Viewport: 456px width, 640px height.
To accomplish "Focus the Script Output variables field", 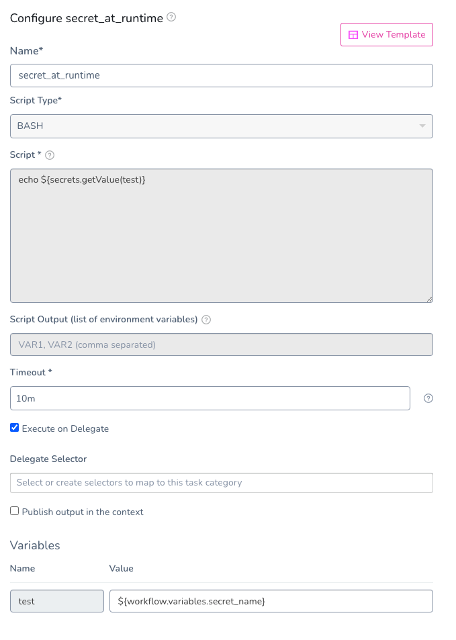I will (221, 345).
